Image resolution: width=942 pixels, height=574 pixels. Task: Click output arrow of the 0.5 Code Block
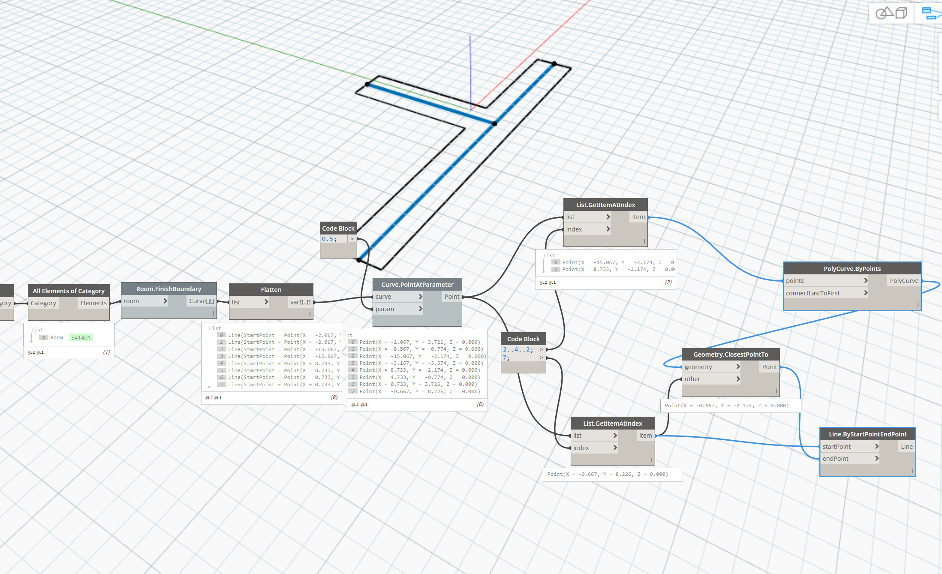[x=352, y=239]
